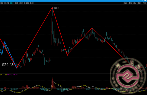Screen dimensions: 147x95
Task: Open the 统计 statistics button
Action: pos(135,3)
